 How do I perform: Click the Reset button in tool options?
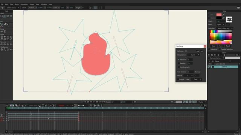(x=24, y=7)
